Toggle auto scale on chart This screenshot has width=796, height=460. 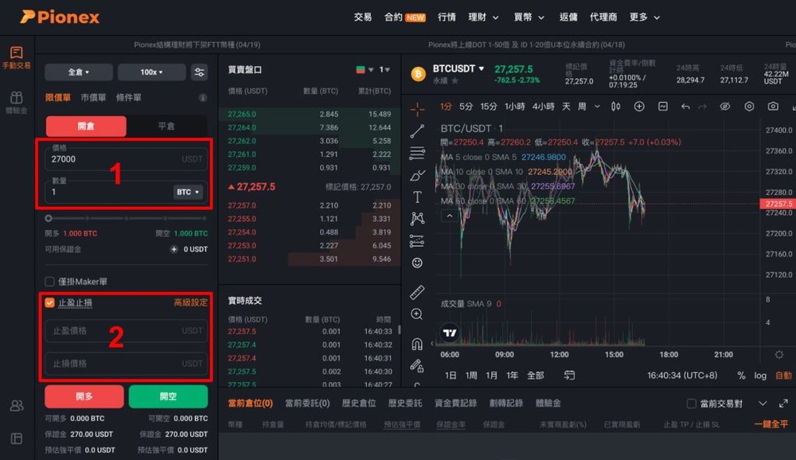(783, 375)
